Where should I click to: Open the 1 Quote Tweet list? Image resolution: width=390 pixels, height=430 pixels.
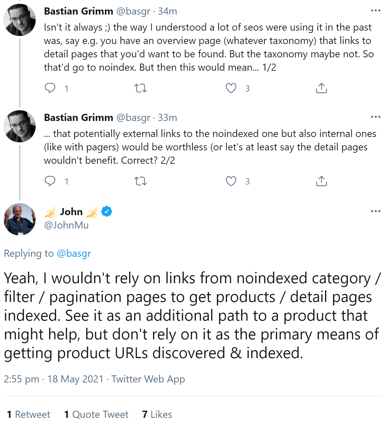(x=96, y=414)
